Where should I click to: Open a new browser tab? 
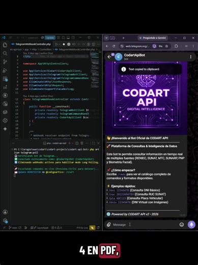tap(124, 38)
